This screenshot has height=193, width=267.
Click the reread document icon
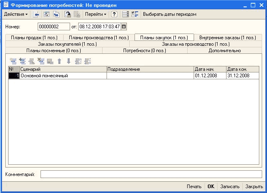click(47, 14)
